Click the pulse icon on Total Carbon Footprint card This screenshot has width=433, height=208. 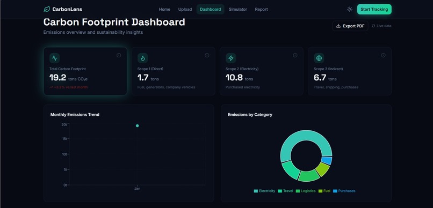55,58
